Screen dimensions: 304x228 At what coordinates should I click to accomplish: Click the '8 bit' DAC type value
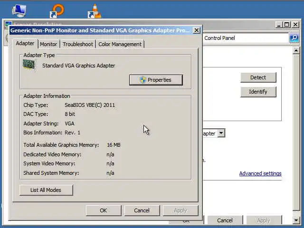70,114
